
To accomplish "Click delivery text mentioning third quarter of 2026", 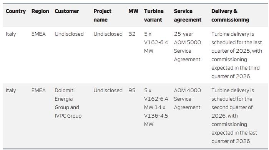I will click(x=237, y=55).
